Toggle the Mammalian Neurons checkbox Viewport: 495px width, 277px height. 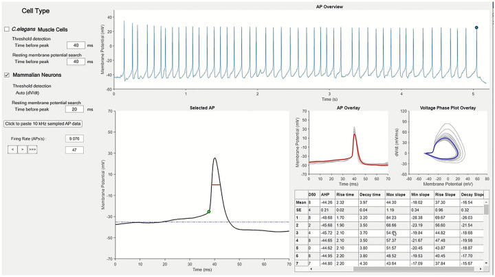[7, 75]
